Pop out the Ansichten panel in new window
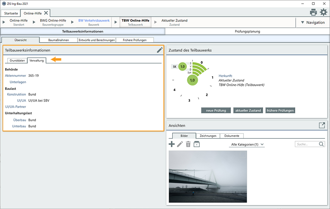The height and width of the screenshot is (209, 330). (322, 125)
